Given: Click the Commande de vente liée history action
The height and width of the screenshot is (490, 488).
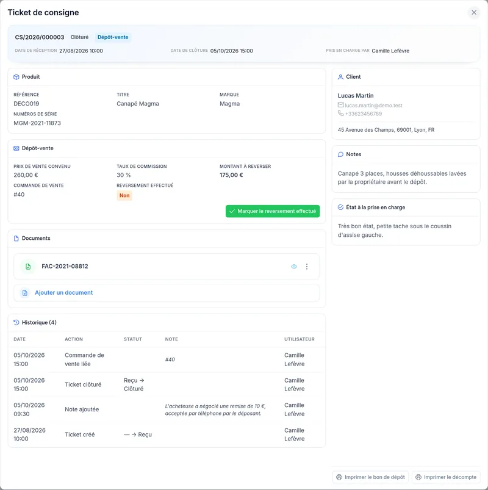Looking at the screenshot, I should click(84, 359).
